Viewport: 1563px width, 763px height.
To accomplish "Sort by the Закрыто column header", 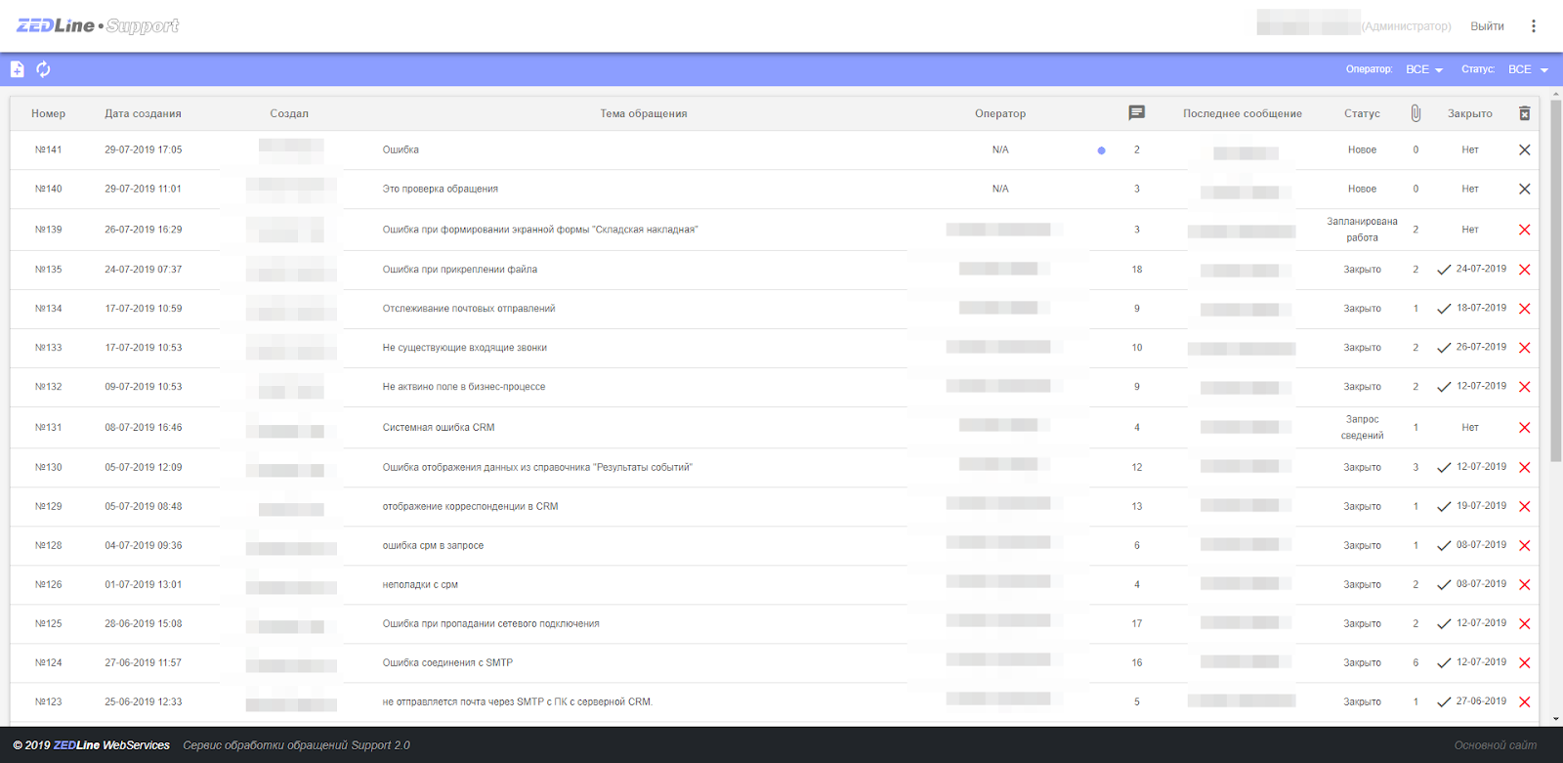I will [x=1470, y=113].
